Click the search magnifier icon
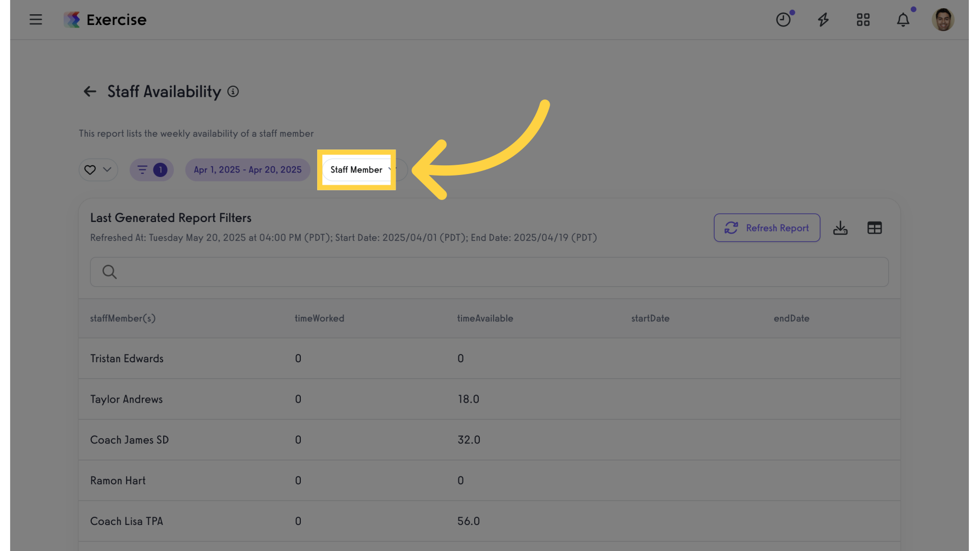 [x=109, y=272]
